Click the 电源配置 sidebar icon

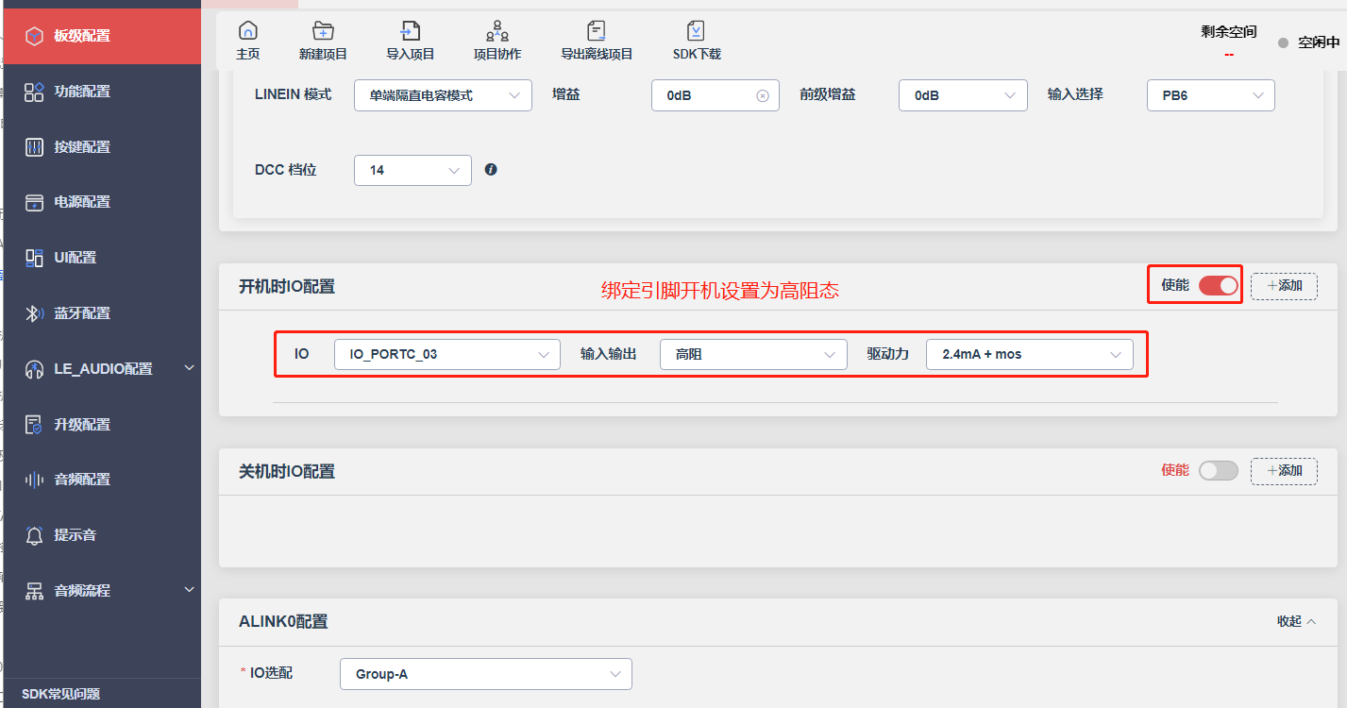(x=34, y=202)
